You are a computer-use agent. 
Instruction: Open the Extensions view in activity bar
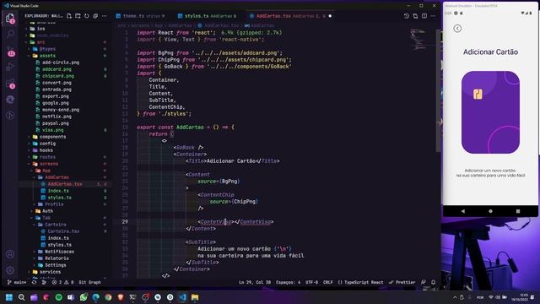pos(10,83)
